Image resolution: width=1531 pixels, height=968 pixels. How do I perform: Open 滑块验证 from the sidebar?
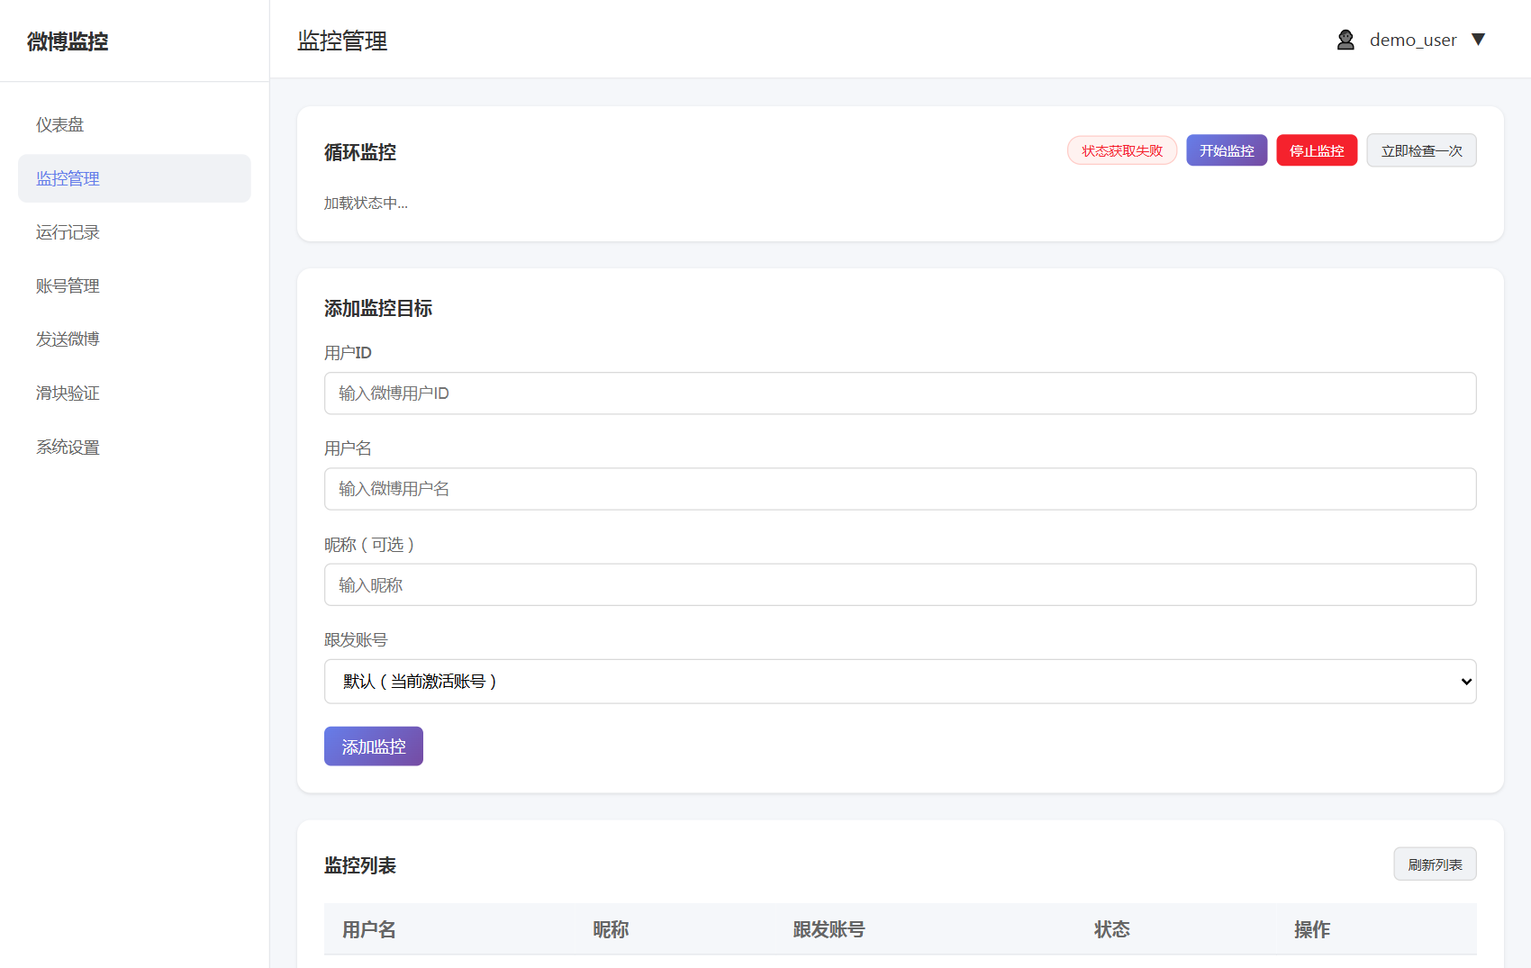pos(134,393)
